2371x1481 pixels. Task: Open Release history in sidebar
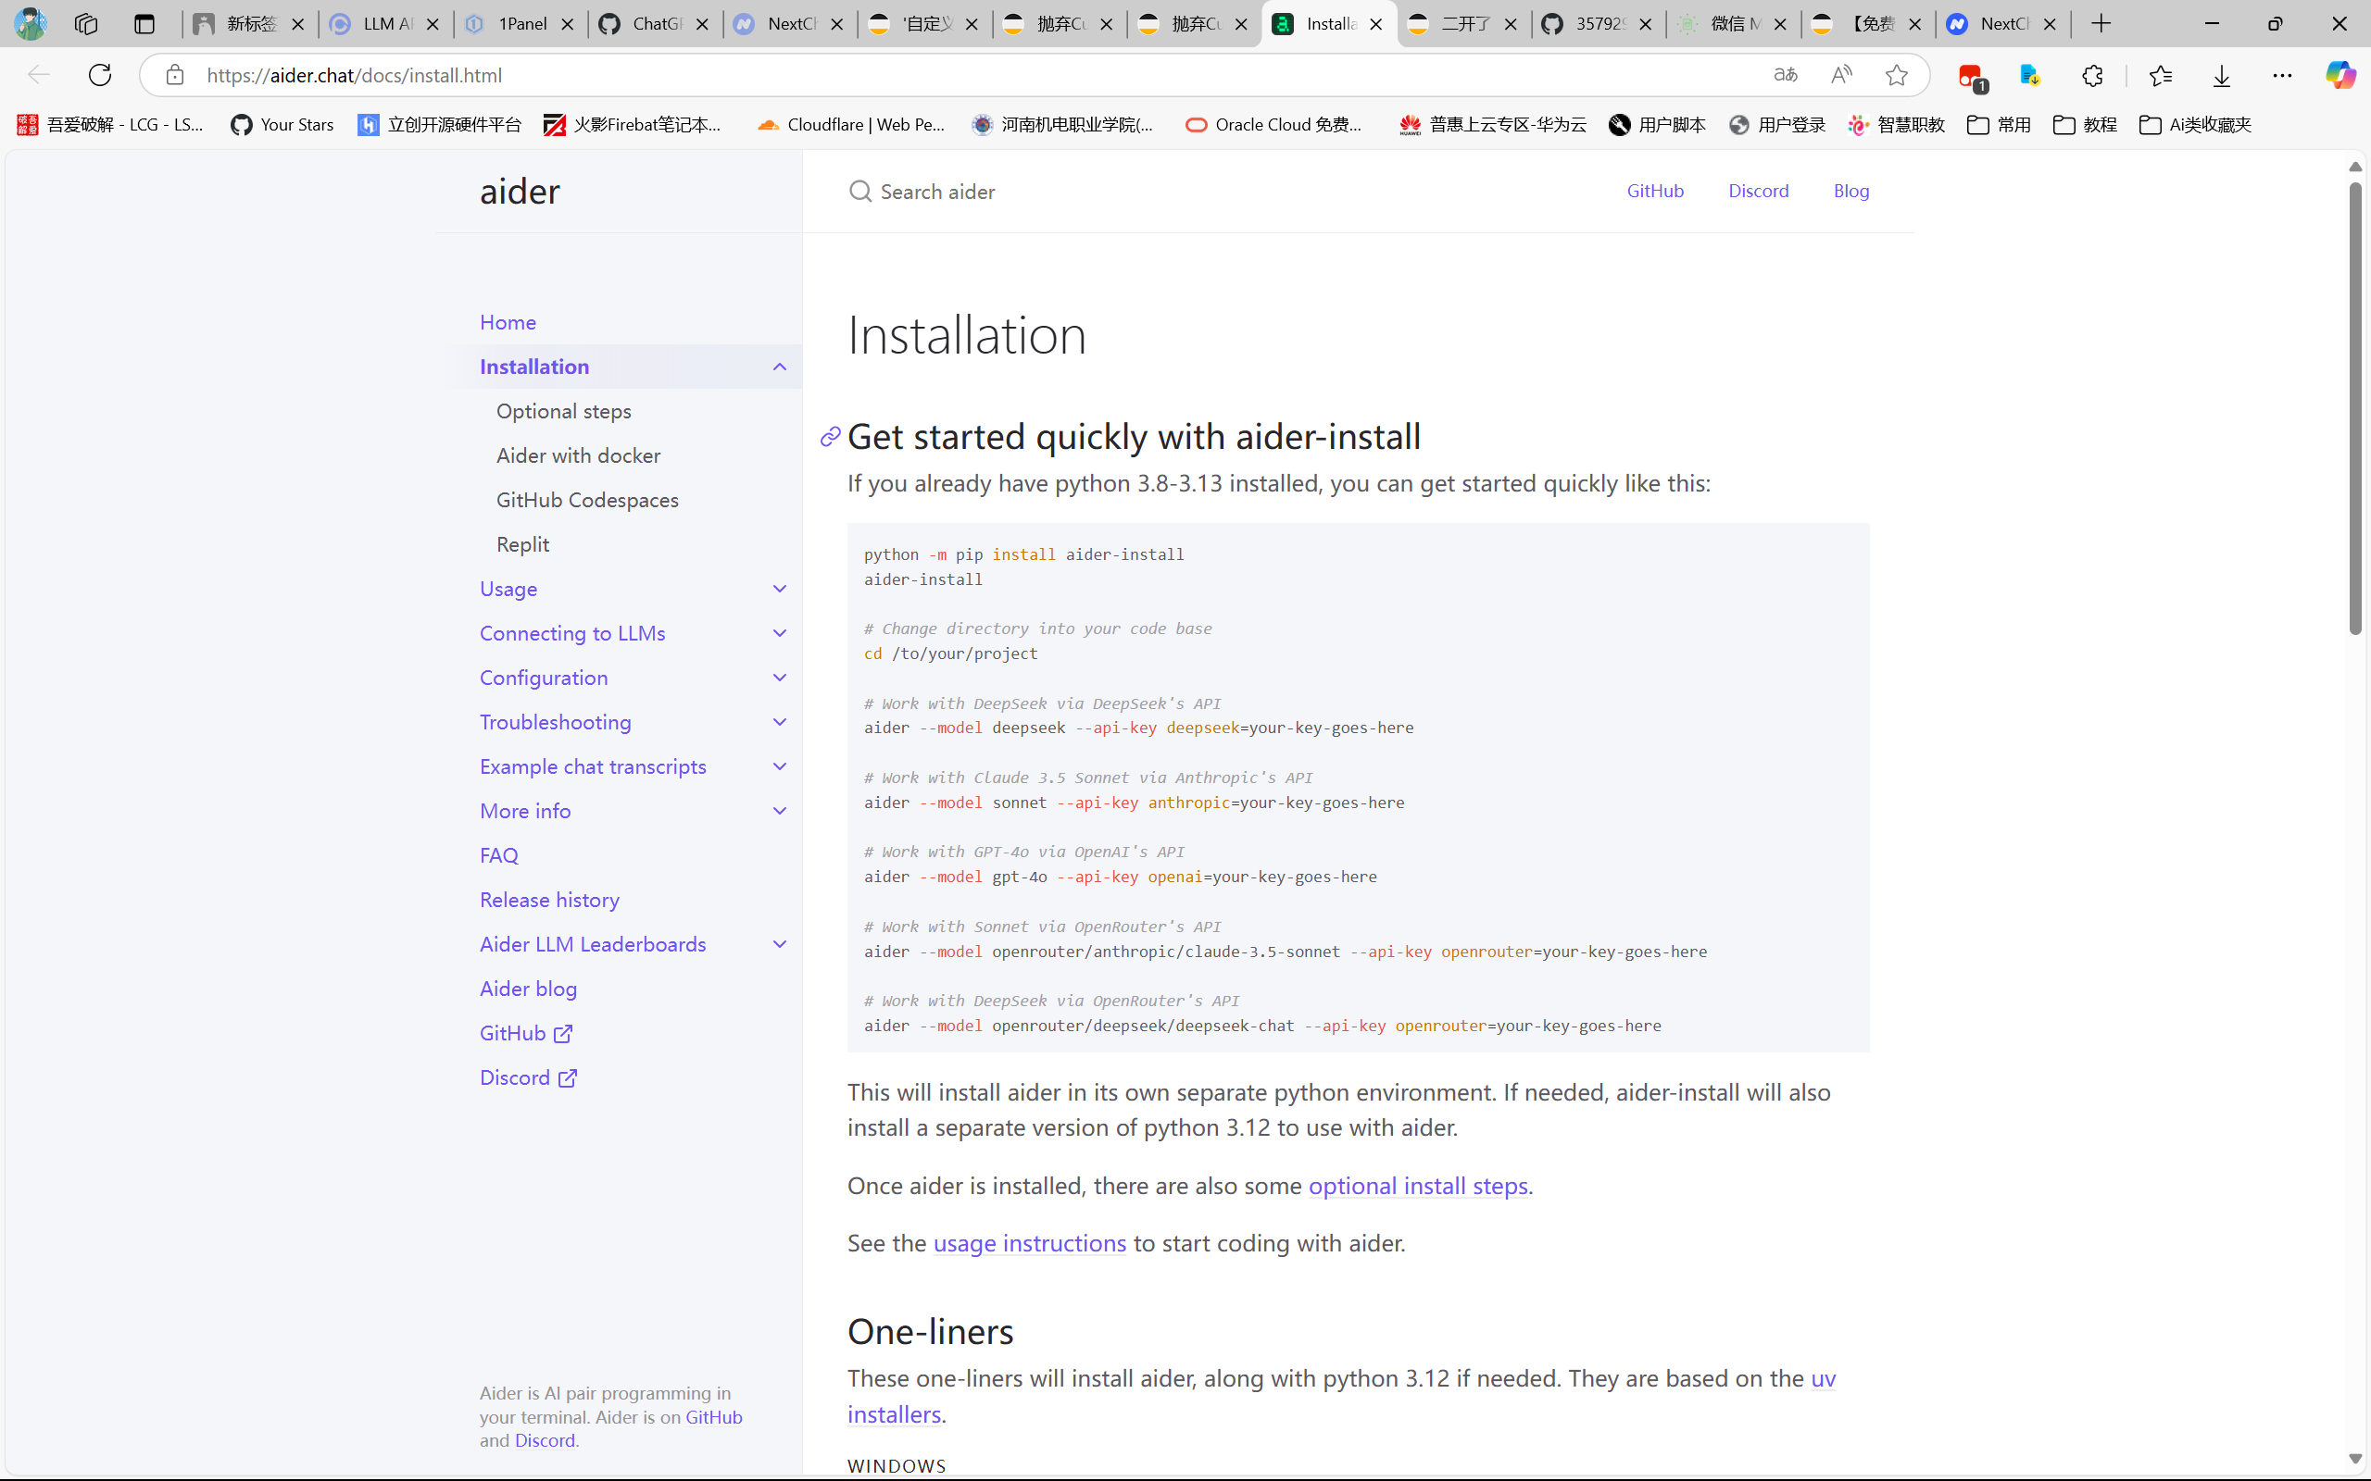pyautogui.click(x=549, y=899)
